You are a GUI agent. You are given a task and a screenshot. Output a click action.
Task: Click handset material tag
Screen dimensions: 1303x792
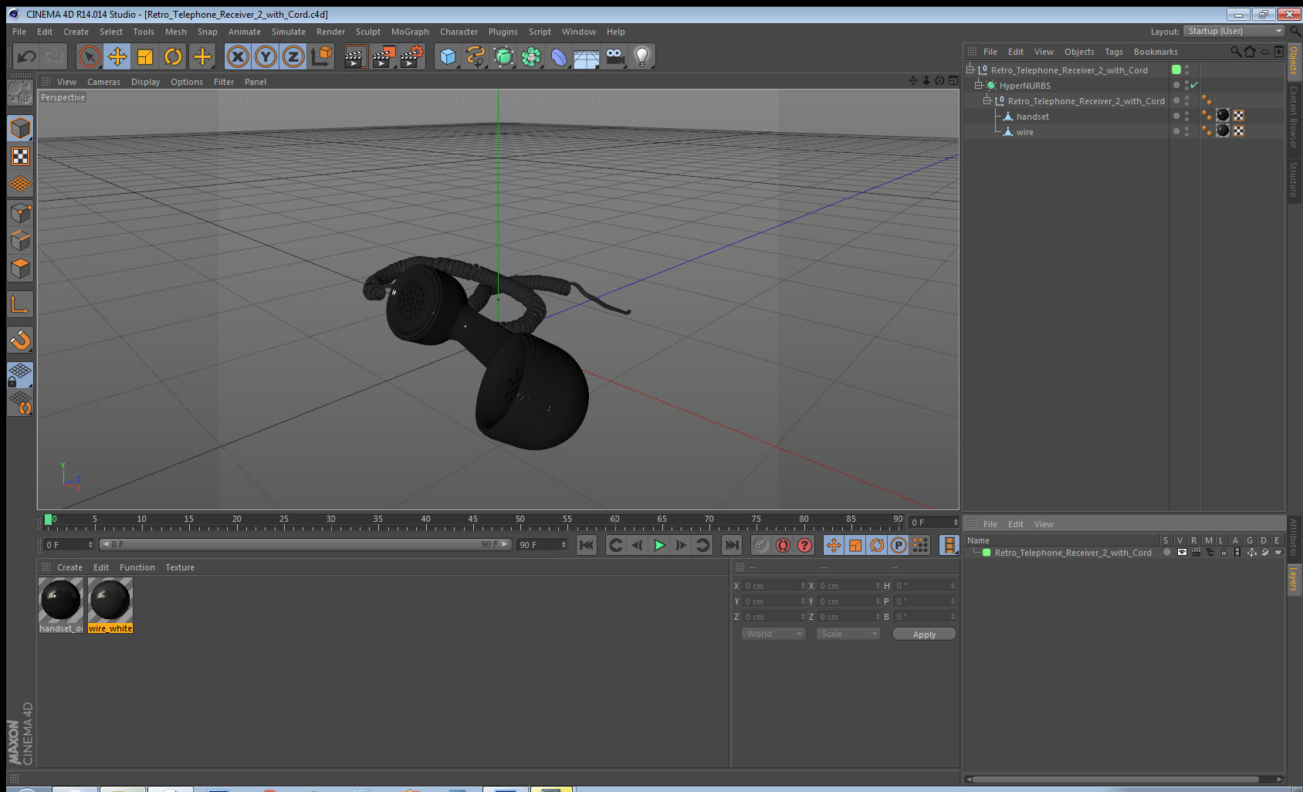click(x=1223, y=116)
